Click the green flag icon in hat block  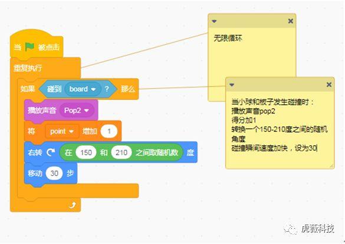[29, 46]
